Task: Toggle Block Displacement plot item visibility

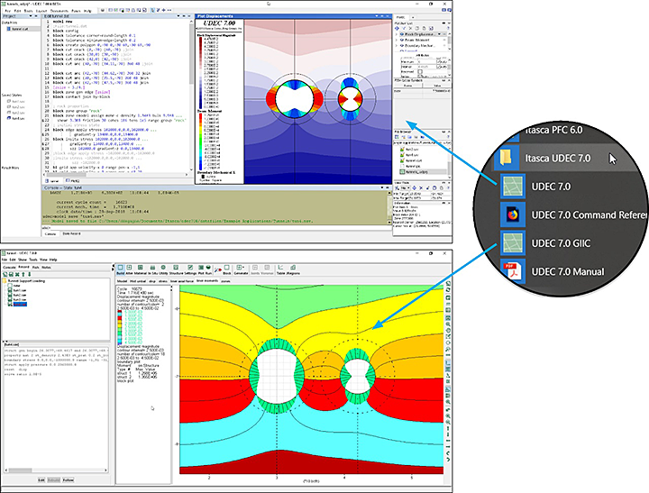Action: click(x=401, y=34)
